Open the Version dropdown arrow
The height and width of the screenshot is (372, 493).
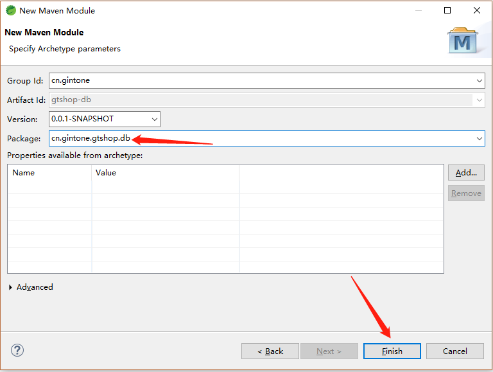tap(154, 120)
